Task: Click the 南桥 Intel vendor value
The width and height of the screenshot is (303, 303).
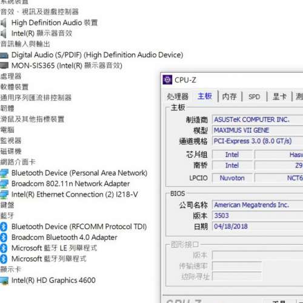Action: [x=232, y=165]
